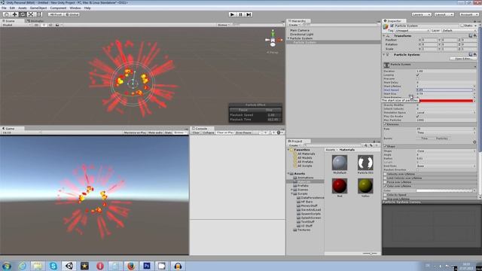Click the Unity taskbar icon
Screen dimensions: 482x271
click(x=69, y=266)
